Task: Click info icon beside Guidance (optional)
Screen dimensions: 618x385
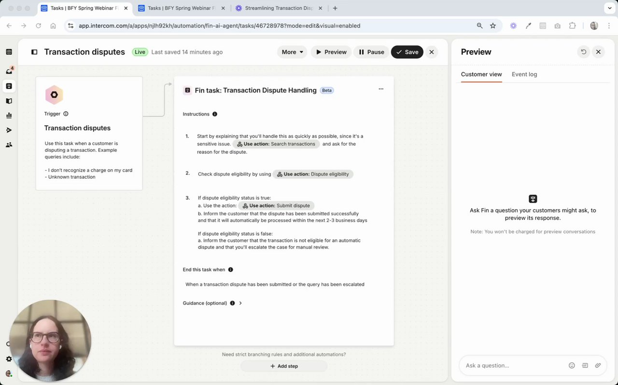Action: click(x=232, y=303)
